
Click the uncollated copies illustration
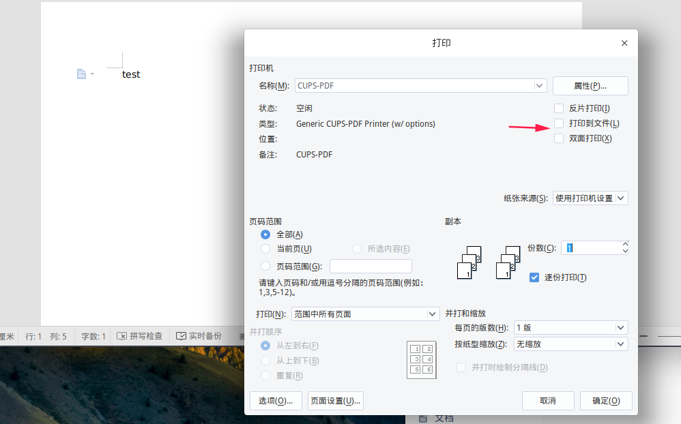[508, 262]
